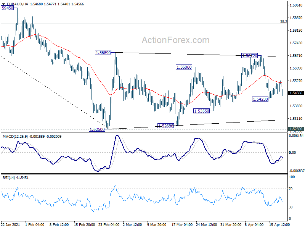The width and height of the screenshot is (305, 229).
Task: Click the 1.56060 price label
Action: (x=184, y=67)
